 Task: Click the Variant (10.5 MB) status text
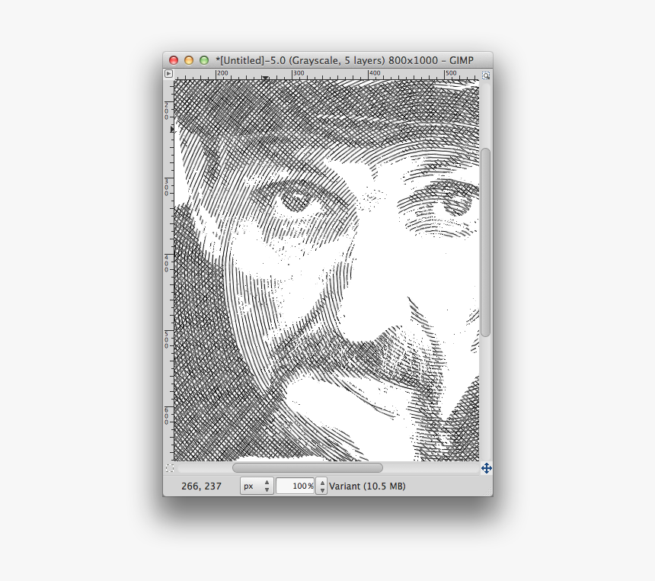tap(367, 486)
